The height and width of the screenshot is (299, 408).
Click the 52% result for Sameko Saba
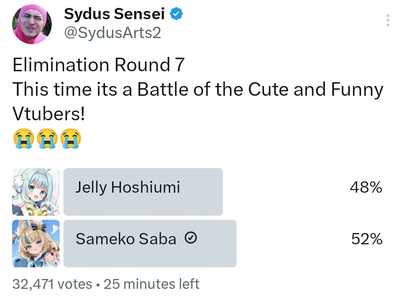click(x=366, y=239)
